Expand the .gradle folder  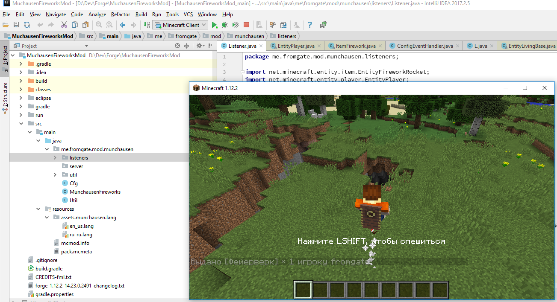coord(21,64)
